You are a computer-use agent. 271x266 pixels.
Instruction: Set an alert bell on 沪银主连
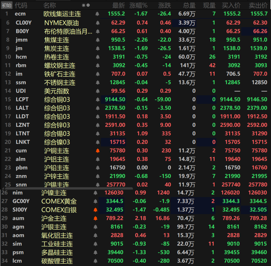coord(96,227)
